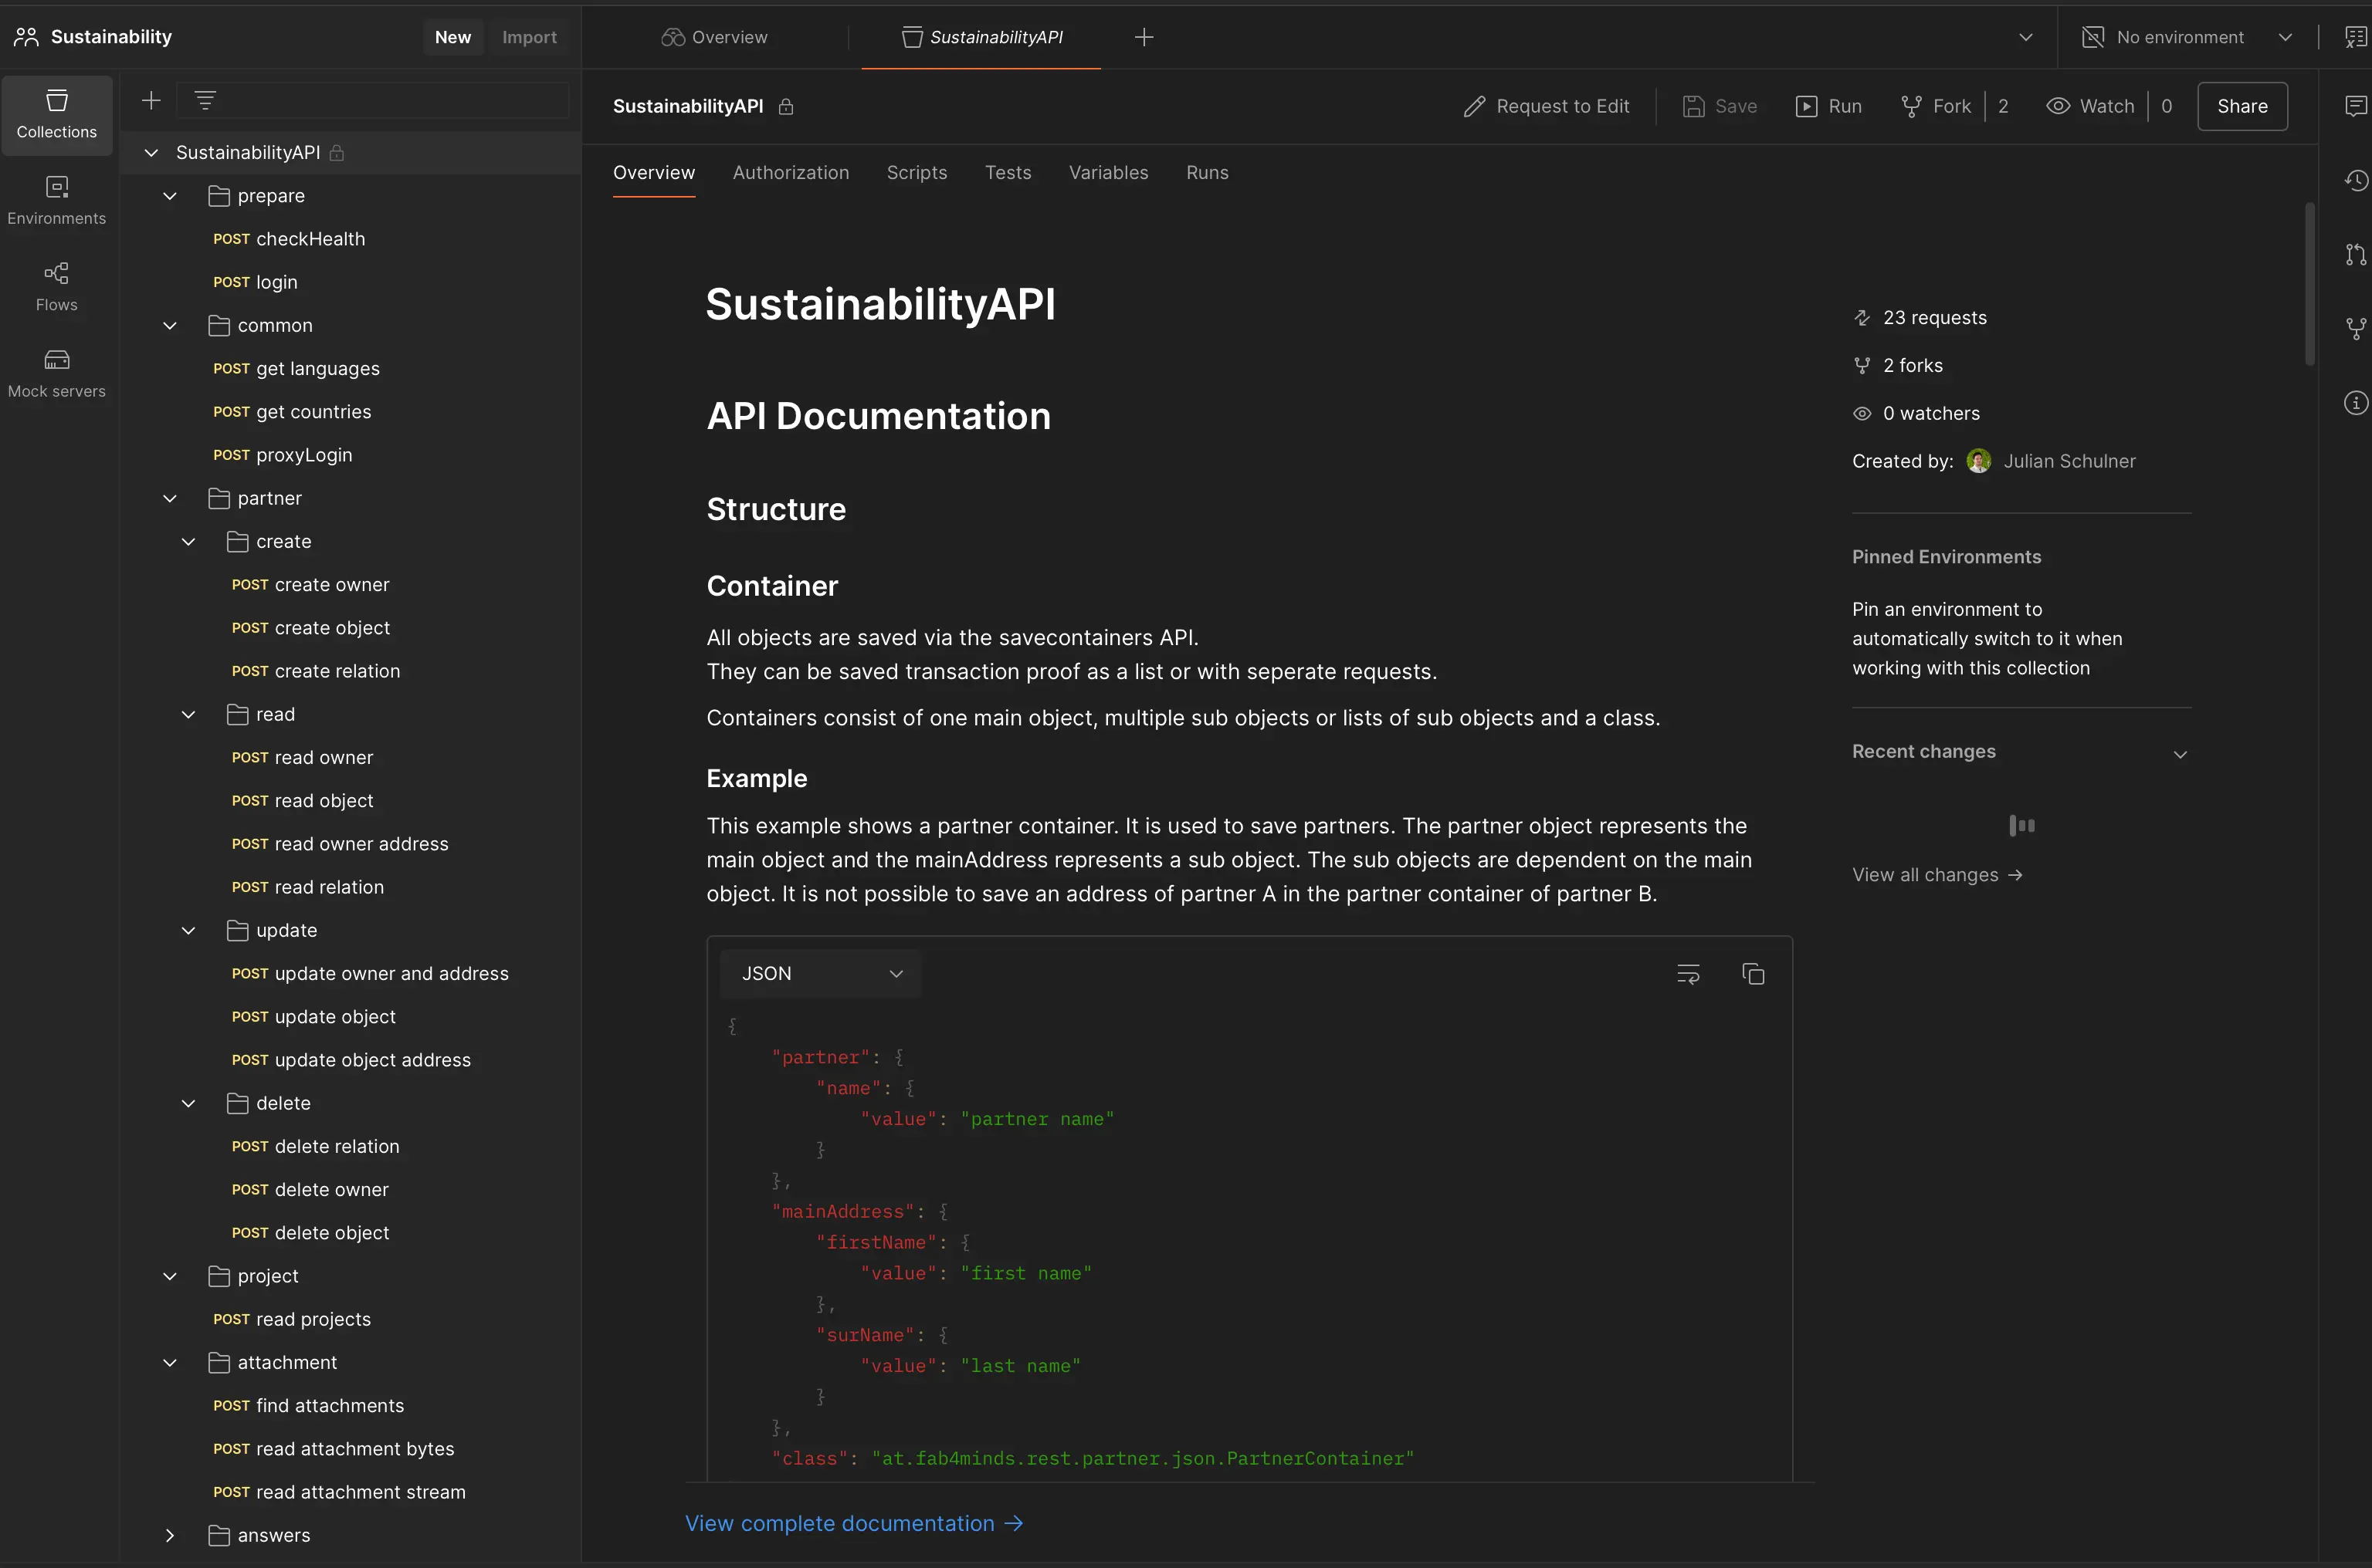The width and height of the screenshot is (2372, 1568).
Task: Collapse the create subfolder
Action: point(188,542)
